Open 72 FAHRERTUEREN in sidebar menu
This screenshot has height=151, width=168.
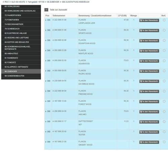coord(21,15)
